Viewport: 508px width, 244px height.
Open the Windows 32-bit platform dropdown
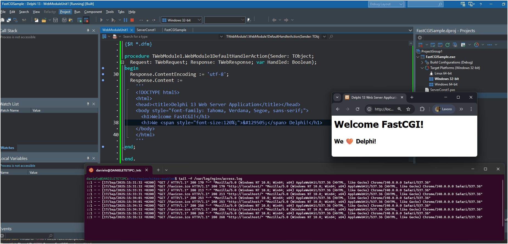199,20
